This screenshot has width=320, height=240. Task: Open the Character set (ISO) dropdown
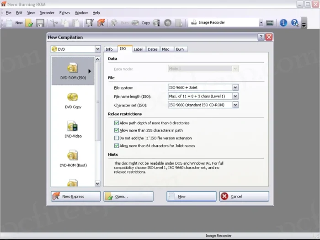point(235,105)
